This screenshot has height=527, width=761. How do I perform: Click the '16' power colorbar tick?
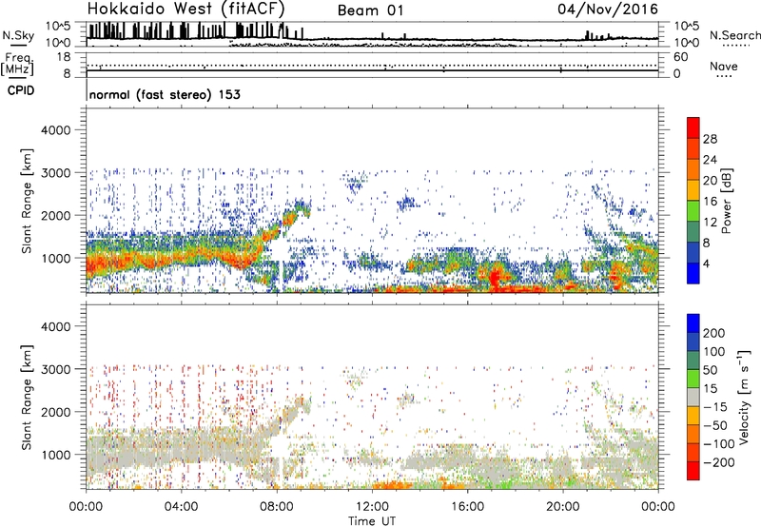710,202
